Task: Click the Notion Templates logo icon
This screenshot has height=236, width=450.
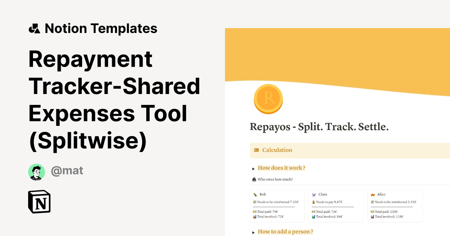Action: pyautogui.click(x=34, y=28)
